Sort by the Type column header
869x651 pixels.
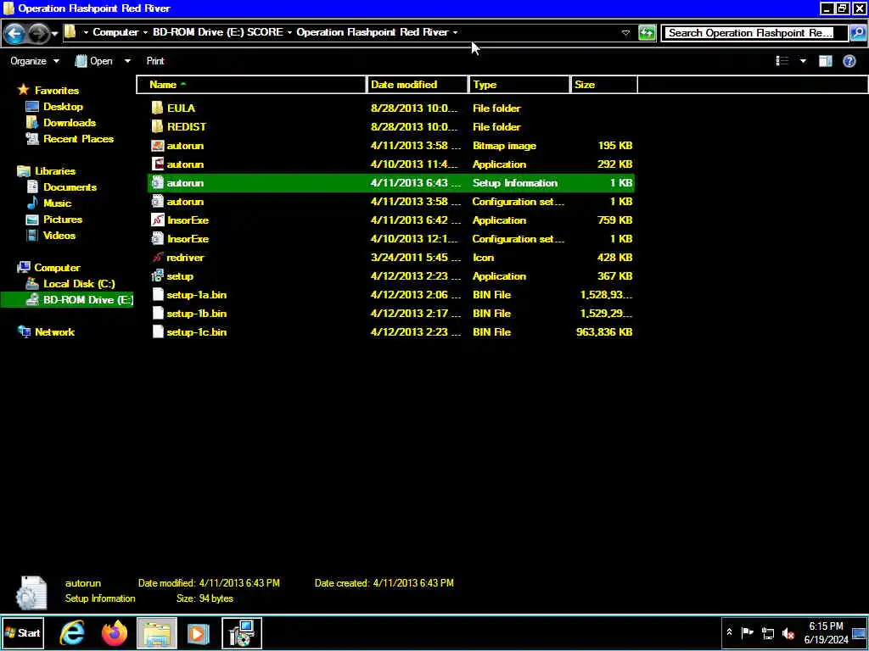tap(519, 85)
